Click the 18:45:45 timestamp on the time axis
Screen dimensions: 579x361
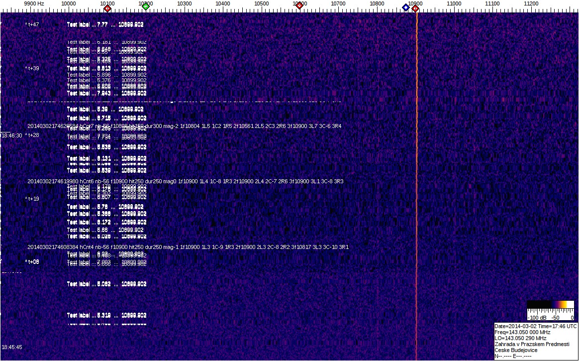[11, 347]
